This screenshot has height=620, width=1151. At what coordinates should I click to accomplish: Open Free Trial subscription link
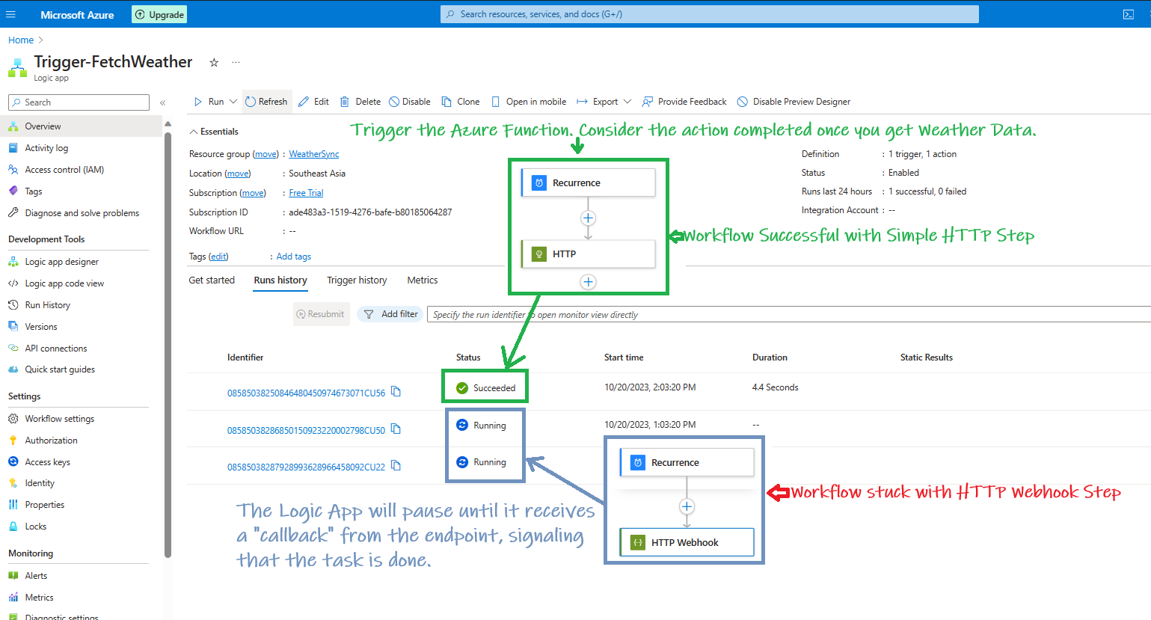306,193
